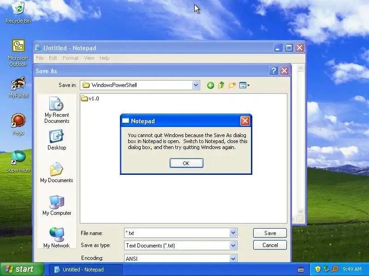Open Recycle Bin desktop icon
This screenshot has height=276, width=369.
tap(18, 12)
